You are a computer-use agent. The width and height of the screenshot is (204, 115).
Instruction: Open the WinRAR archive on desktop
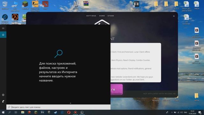[x=86, y=5]
